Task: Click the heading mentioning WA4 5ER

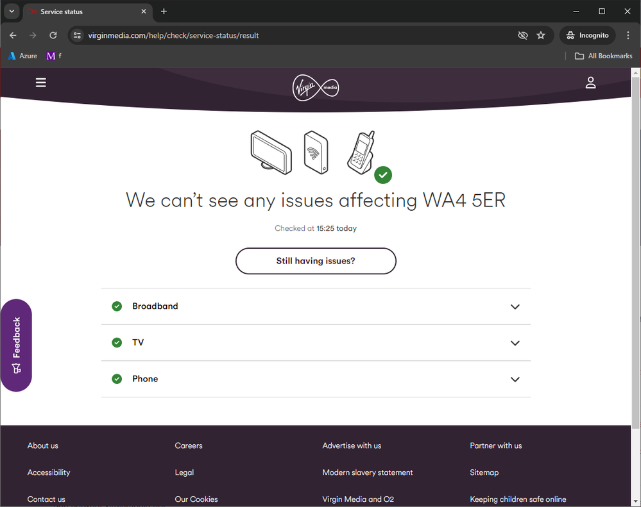Action: point(316,201)
